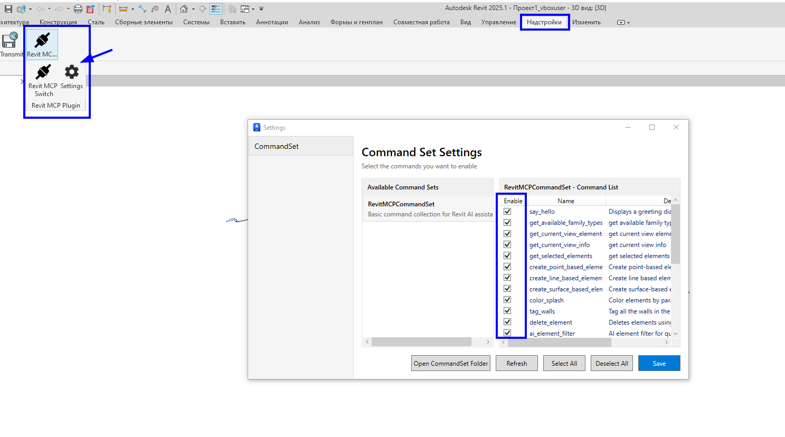Select the blue diagonal dimension tool
785x437 pixels.
click(x=143, y=9)
